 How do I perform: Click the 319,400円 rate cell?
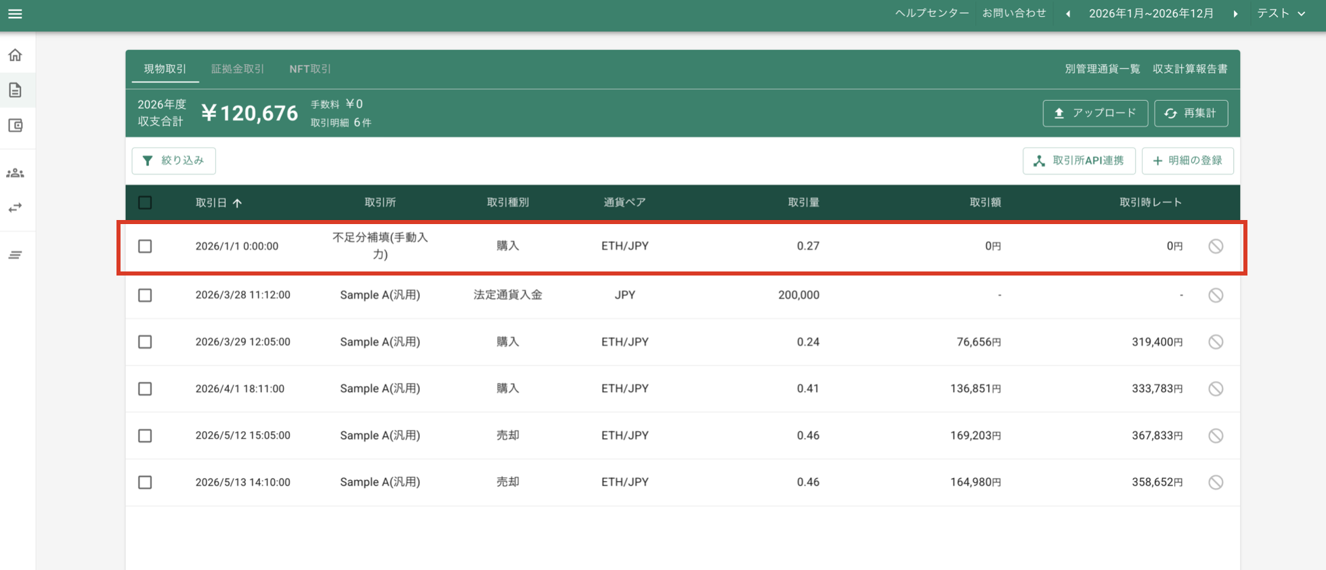click(x=1157, y=342)
